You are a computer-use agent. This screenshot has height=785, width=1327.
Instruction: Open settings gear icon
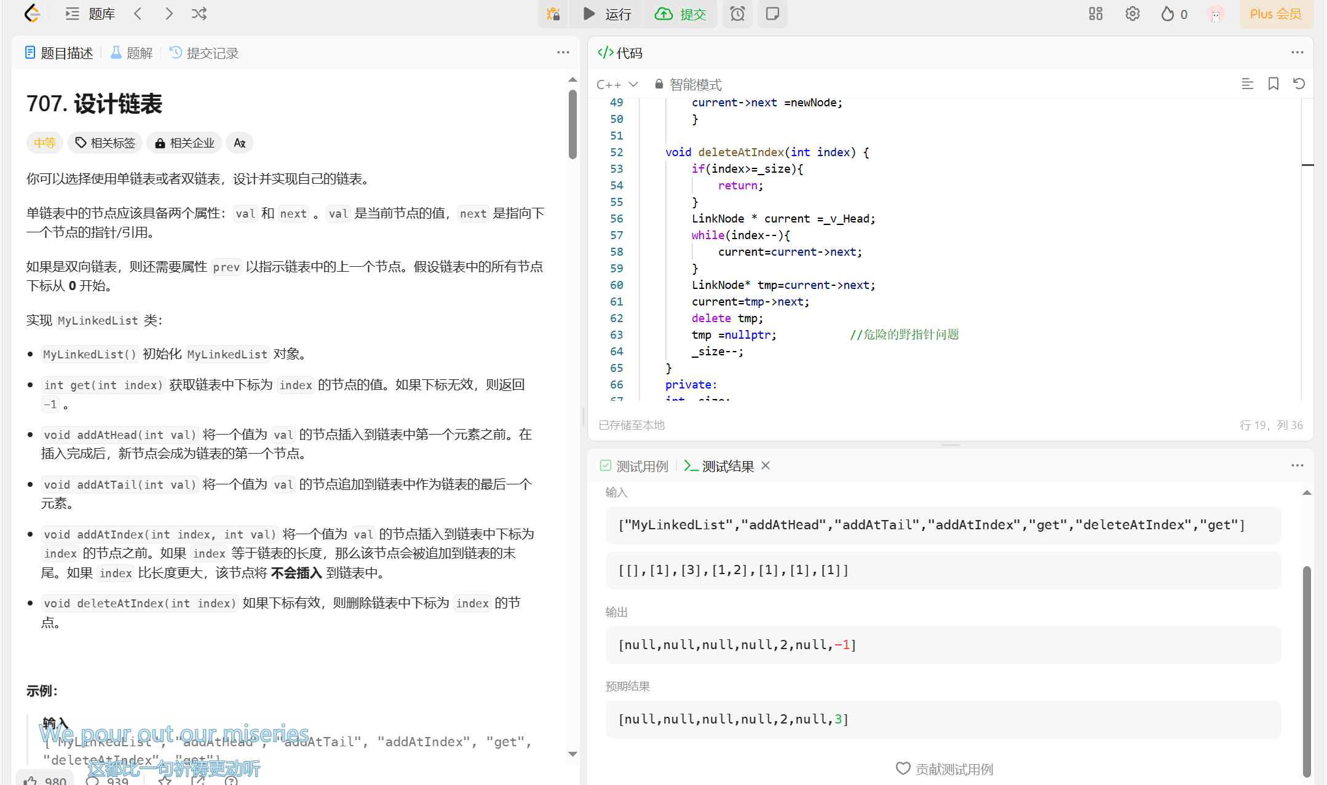click(1133, 14)
